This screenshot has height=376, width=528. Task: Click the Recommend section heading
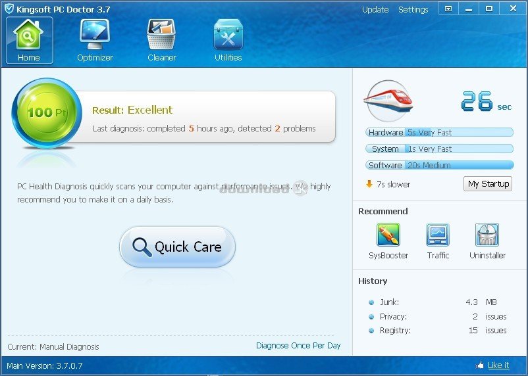pyautogui.click(x=383, y=211)
